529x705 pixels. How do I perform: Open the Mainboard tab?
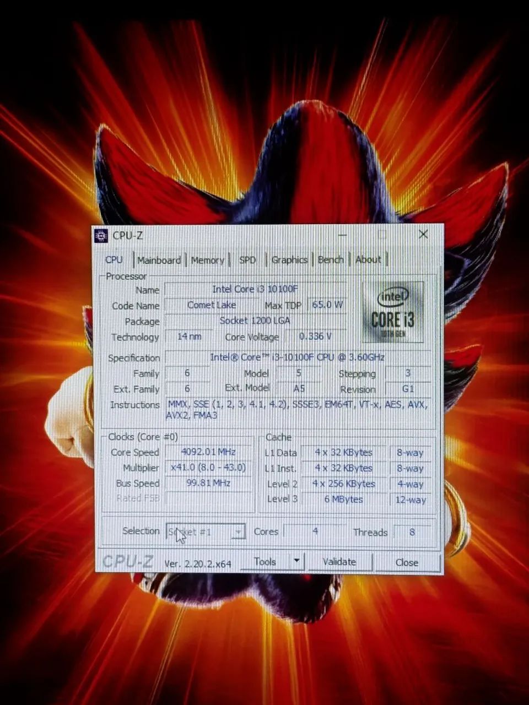click(x=159, y=260)
